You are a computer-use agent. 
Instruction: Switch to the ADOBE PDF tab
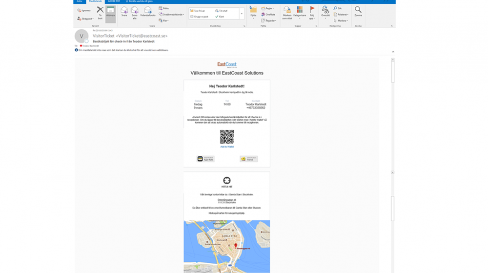click(x=114, y=1)
